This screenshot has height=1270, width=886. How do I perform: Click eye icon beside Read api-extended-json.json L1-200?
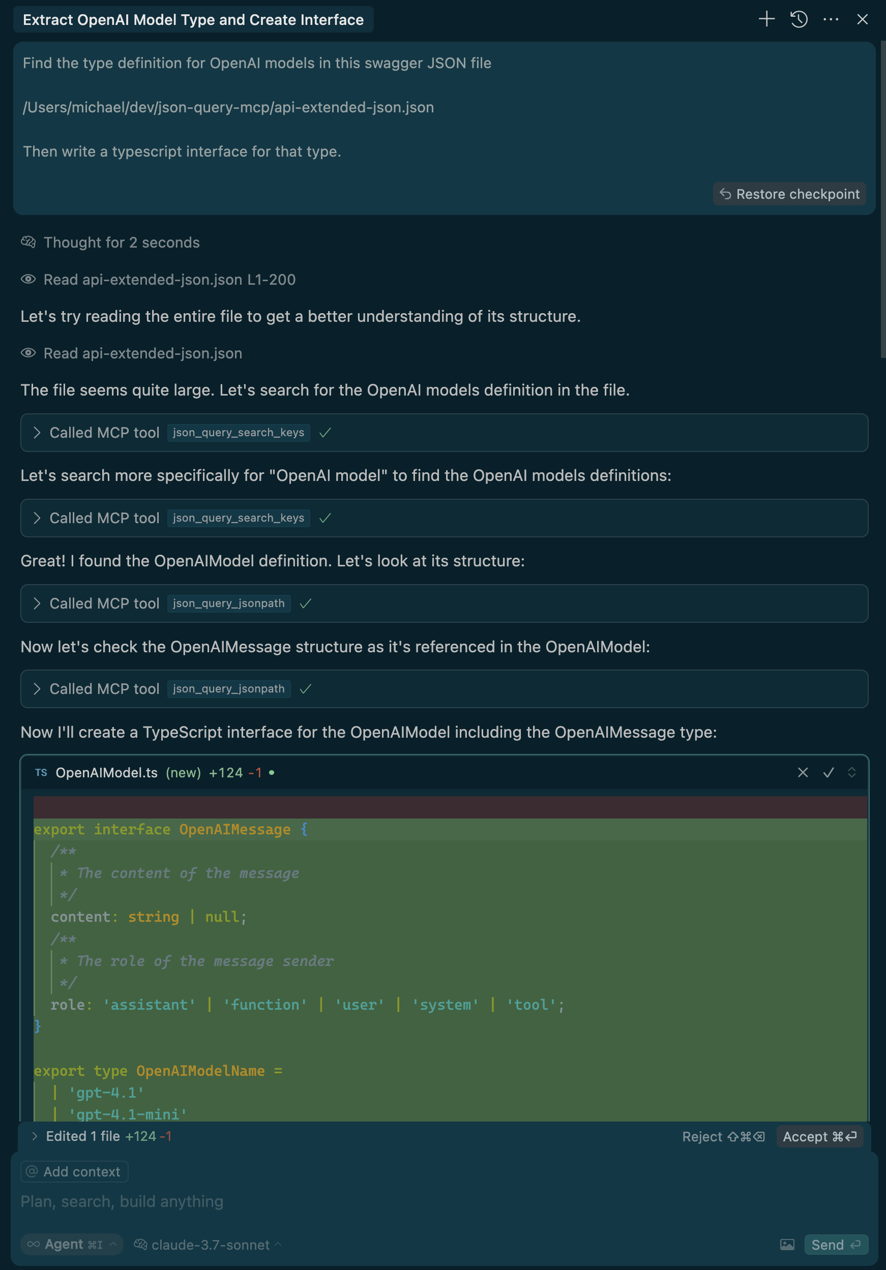[28, 279]
